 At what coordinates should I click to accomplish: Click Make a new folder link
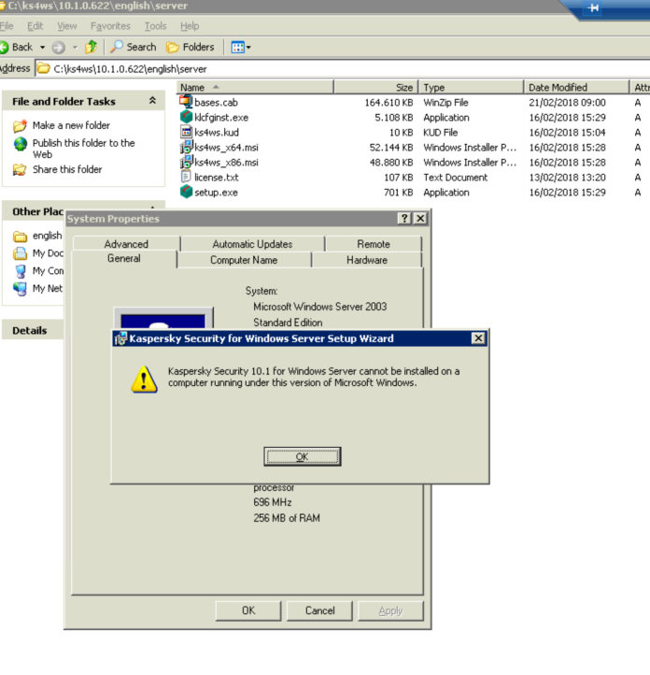pyautogui.click(x=71, y=125)
